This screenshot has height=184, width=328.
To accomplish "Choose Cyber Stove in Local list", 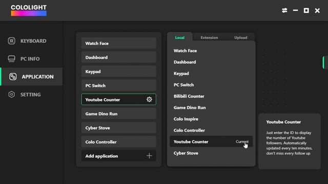I will 211,153.
